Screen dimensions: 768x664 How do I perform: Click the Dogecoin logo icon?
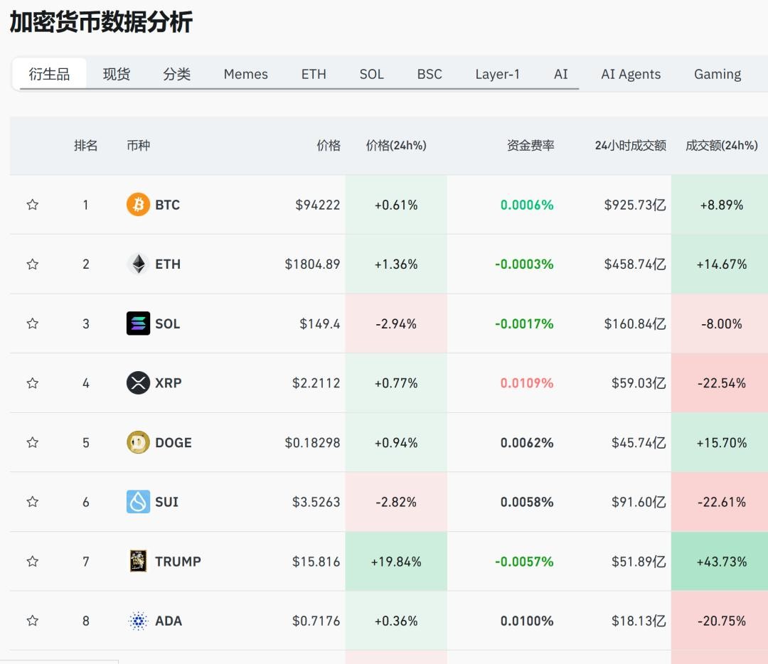click(x=138, y=442)
